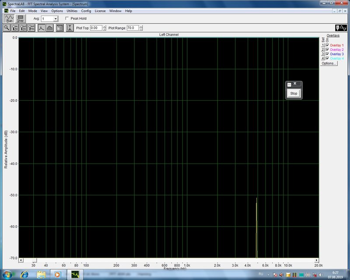Image resolution: width=350 pixels, height=280 pixels.
Task: Click the horizontal scrollbar right arrow
Action: [x=316, y=260]
